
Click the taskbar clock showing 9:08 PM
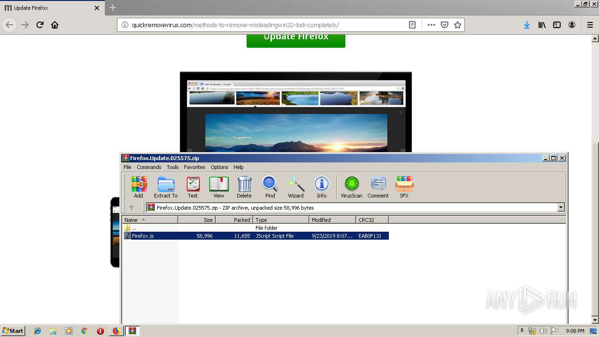click(575, 331)
